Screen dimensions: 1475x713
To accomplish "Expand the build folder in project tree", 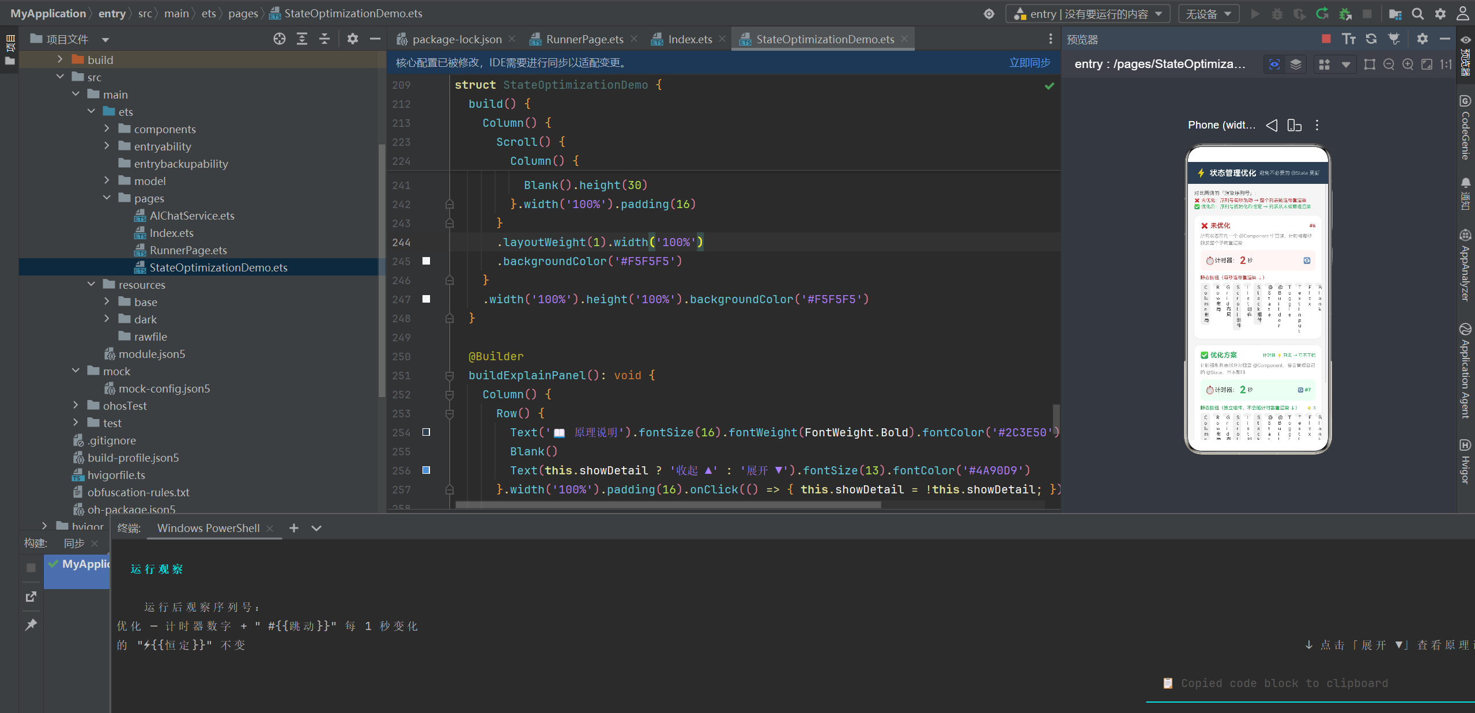I will click(60, 59).
